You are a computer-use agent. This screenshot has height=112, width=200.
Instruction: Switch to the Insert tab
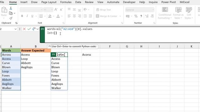tap(24, 2)
